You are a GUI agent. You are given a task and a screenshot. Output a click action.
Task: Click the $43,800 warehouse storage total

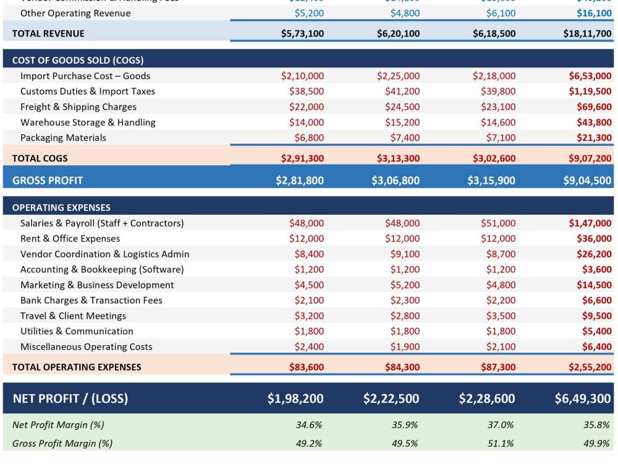click(x=594, y=122)
